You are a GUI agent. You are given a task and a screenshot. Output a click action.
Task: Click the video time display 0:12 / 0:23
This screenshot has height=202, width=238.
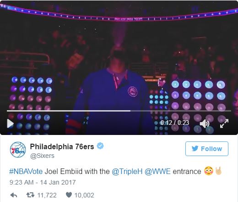[x=175, y=123]
